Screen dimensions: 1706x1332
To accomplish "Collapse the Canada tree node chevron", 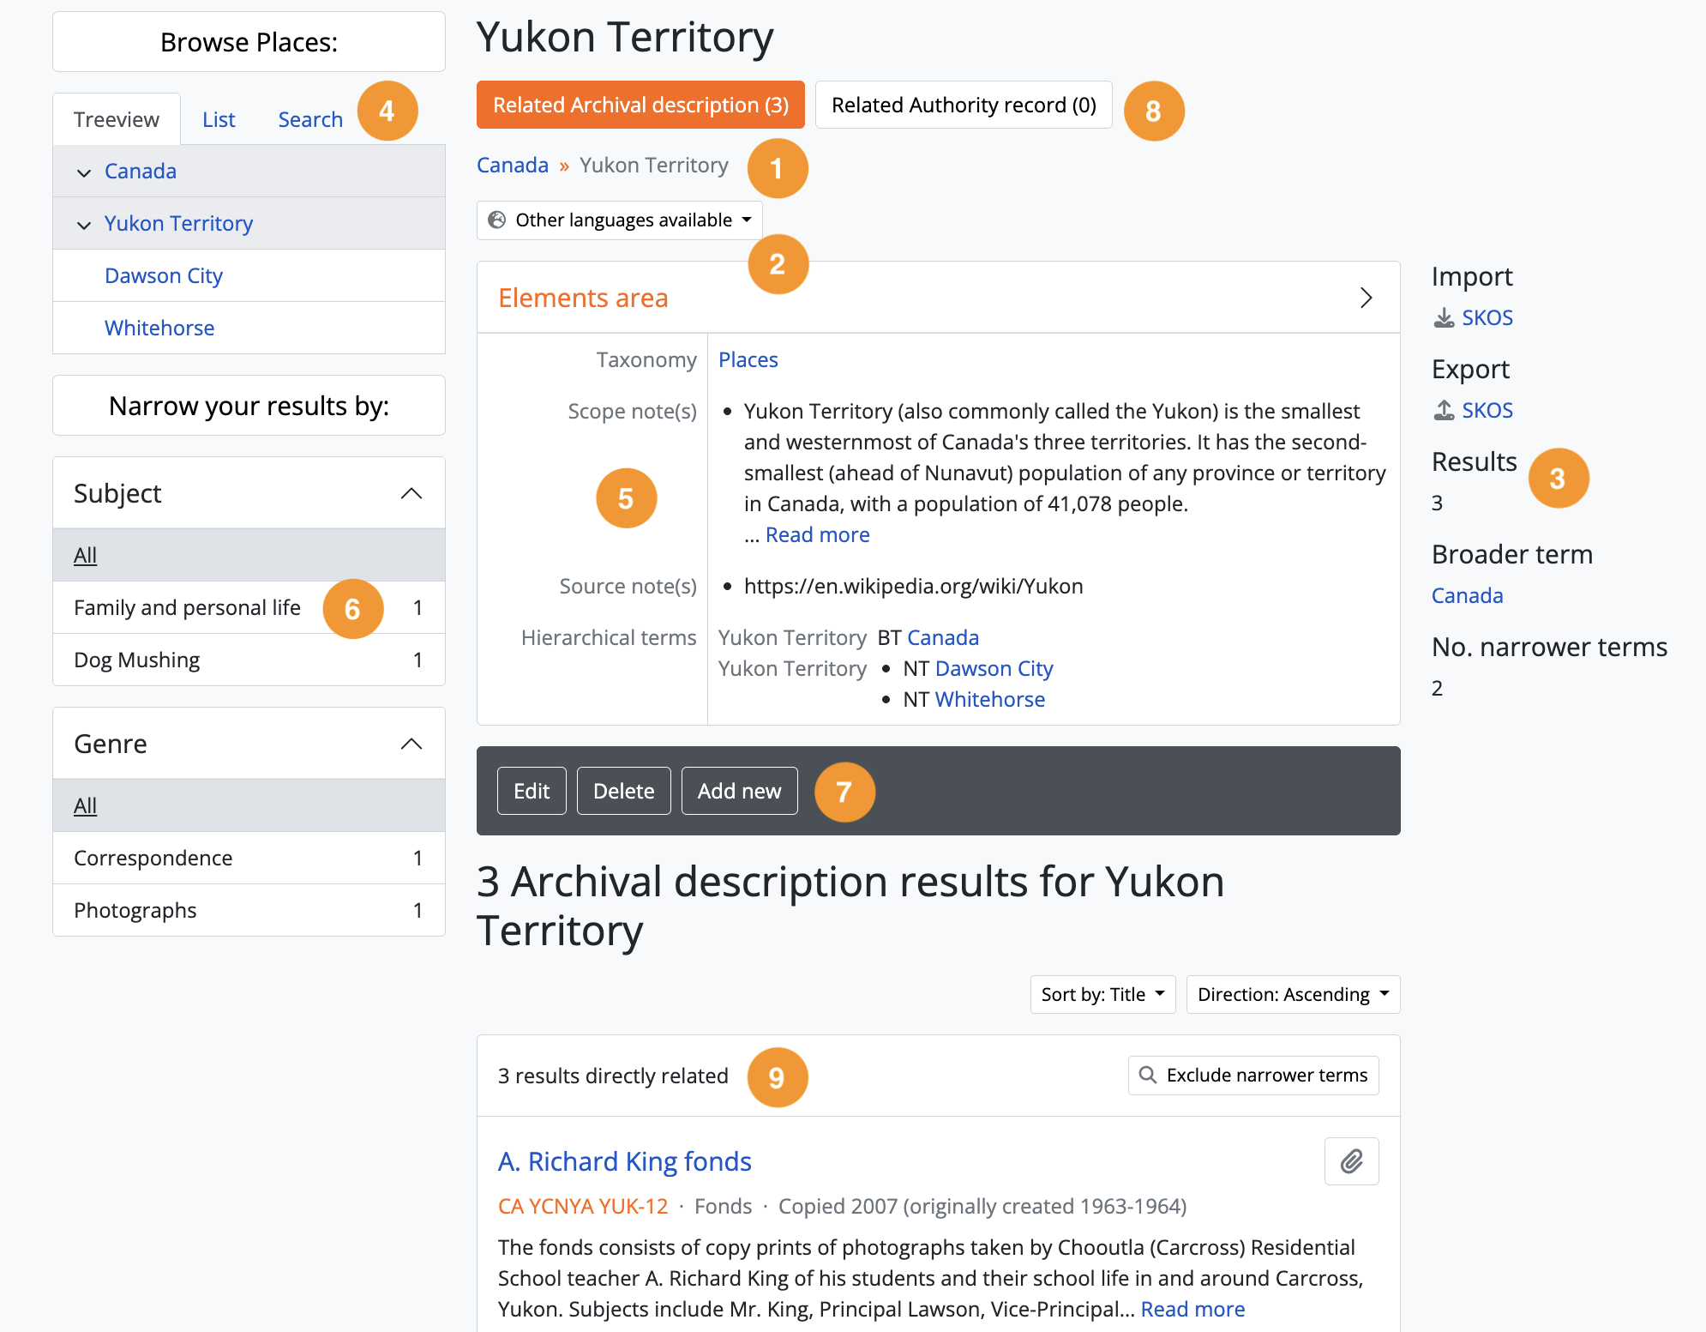I will (x=84, y=172).
